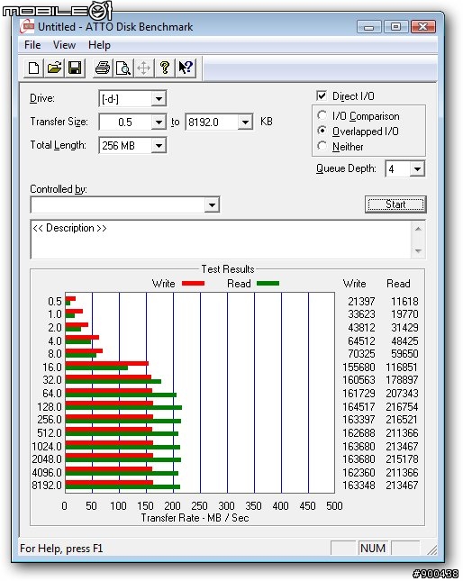463x581 pixels.
Task: Click the write value 70325
Action: [x=361, y=353]
